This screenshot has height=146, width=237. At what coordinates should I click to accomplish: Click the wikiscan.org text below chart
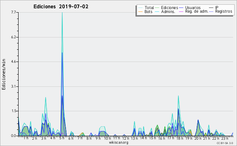click(x=118, y=142)
